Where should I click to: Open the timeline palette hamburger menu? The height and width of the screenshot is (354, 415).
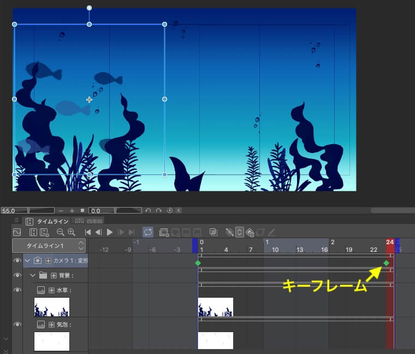16,220
